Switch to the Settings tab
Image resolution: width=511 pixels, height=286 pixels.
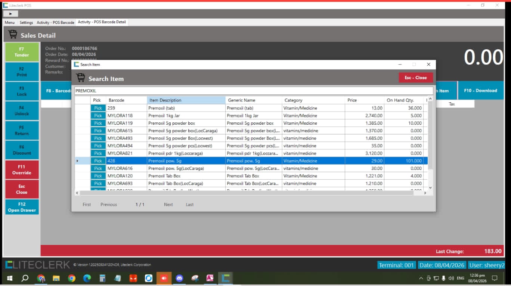[26, 22]
